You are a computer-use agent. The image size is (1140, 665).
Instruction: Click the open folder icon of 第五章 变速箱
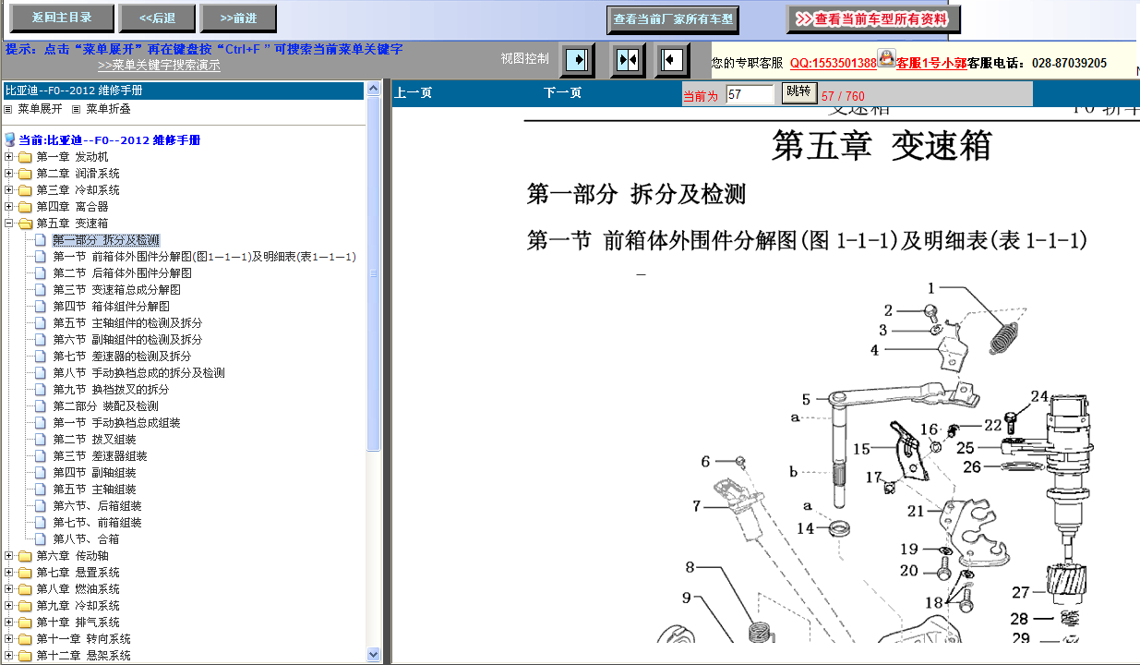point(25,224)
